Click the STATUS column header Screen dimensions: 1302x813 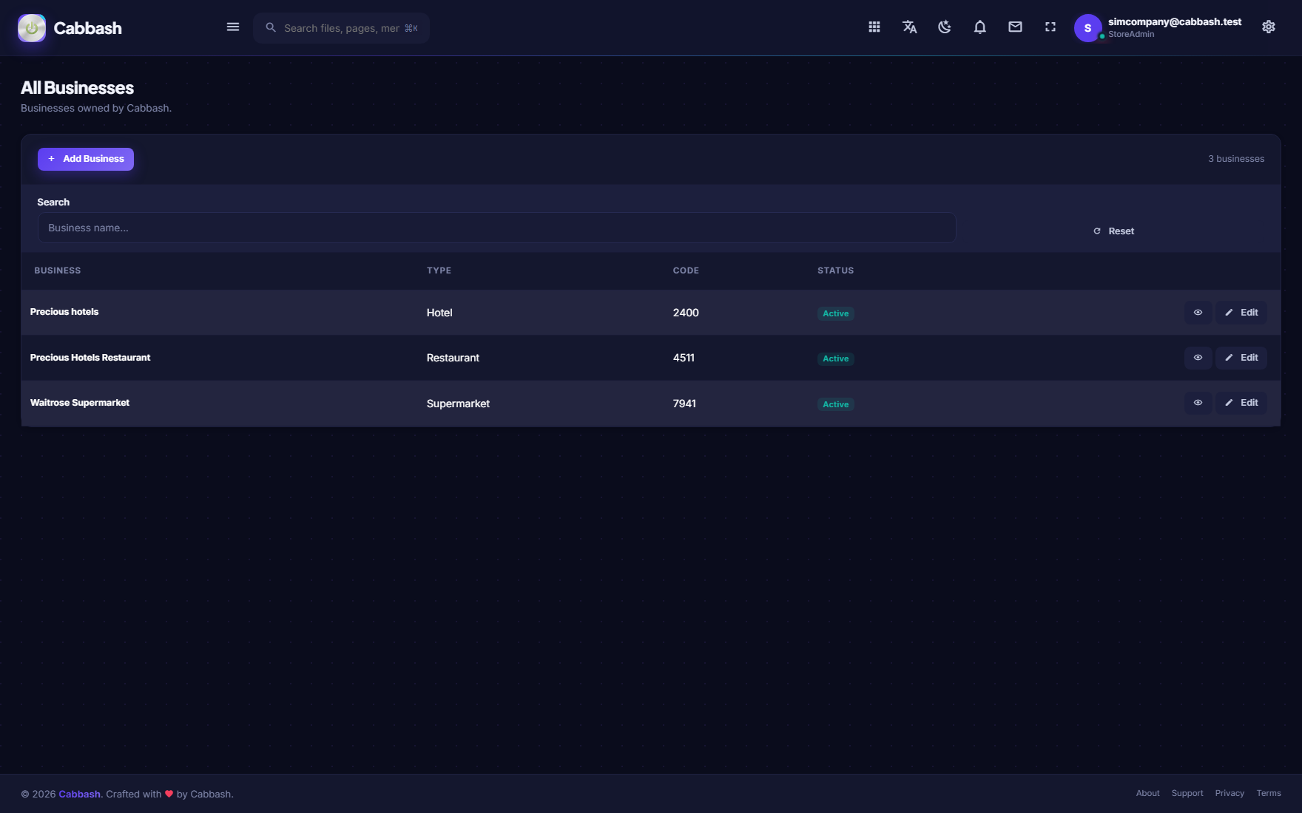point(835,271)
